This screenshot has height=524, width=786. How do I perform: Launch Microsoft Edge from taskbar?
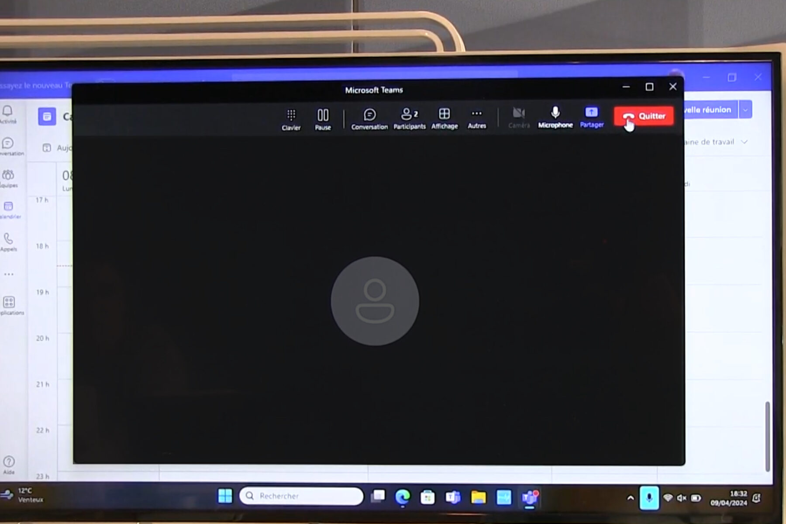[402, 497]
